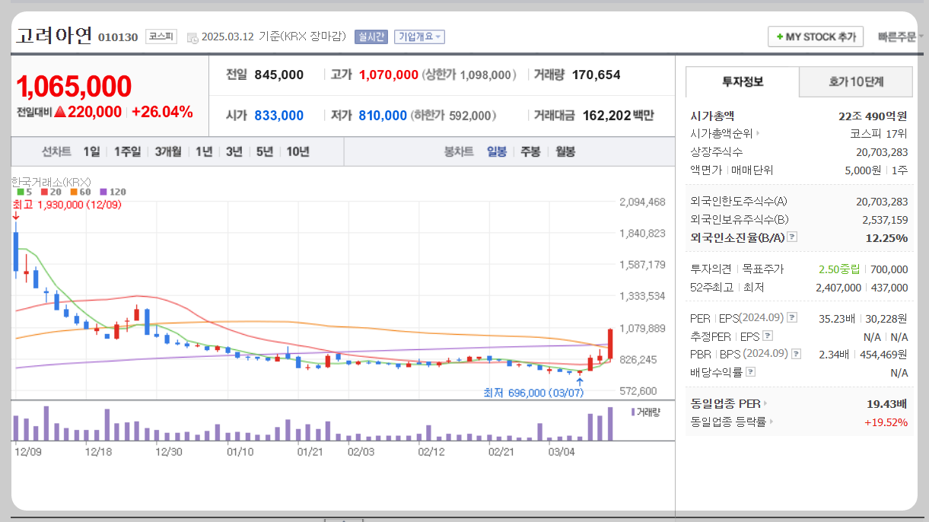Click 외국인소진율 value 12.25%
The height and width of the screenshot is (522, 929).
[x=886, y=238]
